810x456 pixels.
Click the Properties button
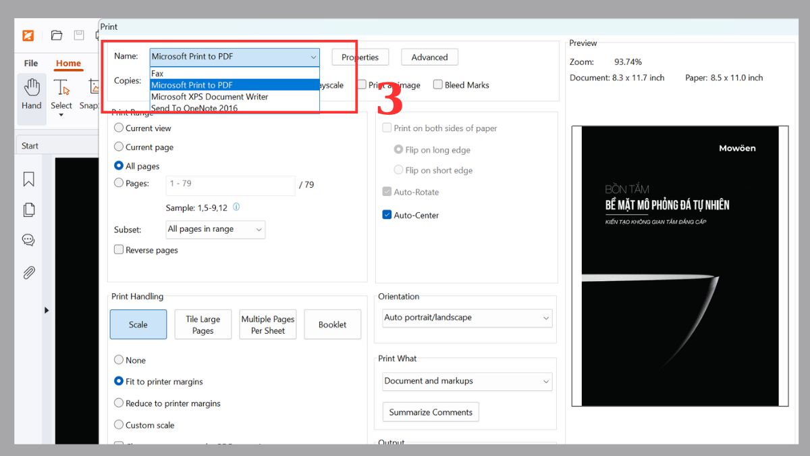point(360,57)
